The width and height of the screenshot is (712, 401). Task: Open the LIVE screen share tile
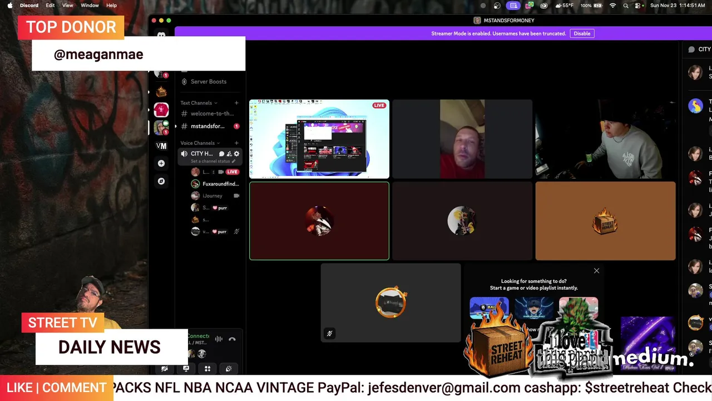pos(319,139)
